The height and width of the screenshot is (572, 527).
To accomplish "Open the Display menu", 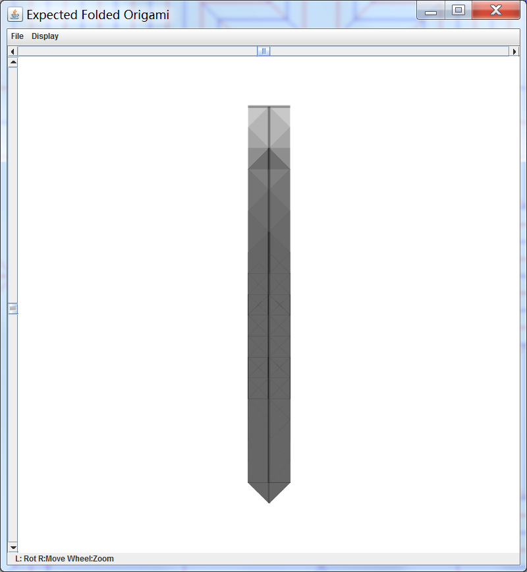I will tap(45, 36).
